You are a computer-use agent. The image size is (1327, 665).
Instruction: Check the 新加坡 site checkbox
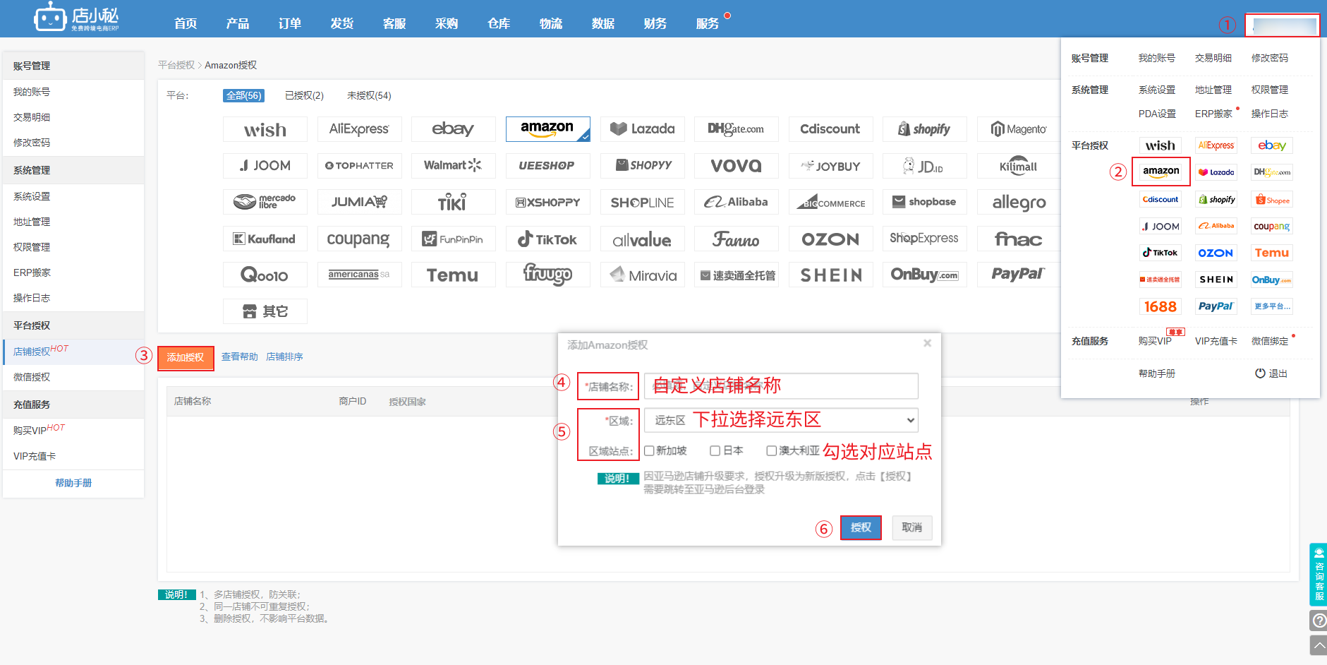(649, 450)
